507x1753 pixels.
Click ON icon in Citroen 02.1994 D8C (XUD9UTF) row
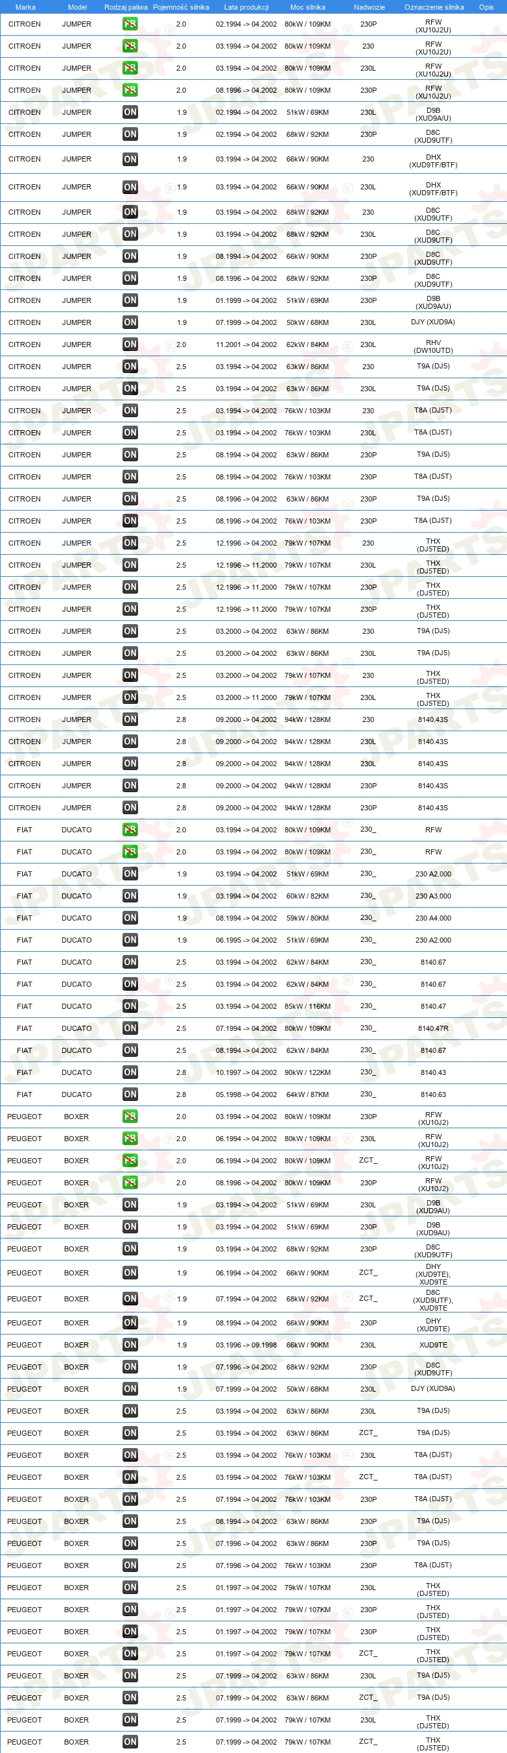coord(130,134)
